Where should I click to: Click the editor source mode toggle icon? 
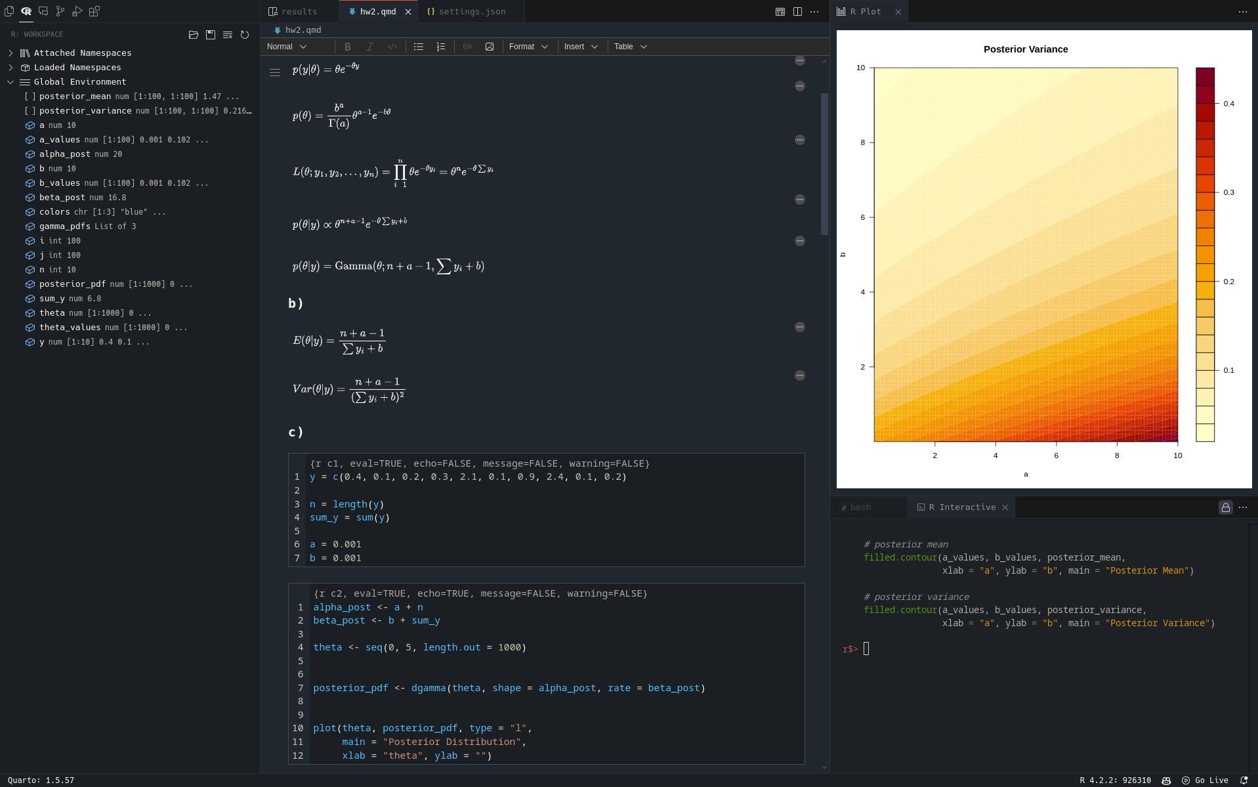pyautogui.click(x=780, y=12)
